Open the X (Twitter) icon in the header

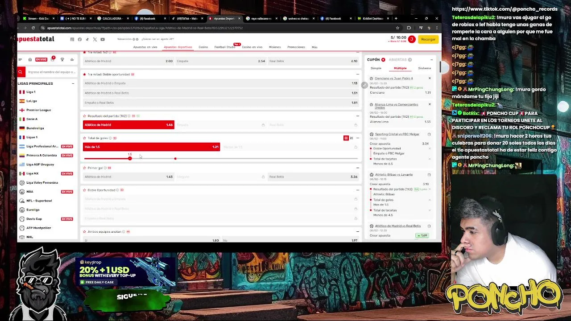[95, 39]
